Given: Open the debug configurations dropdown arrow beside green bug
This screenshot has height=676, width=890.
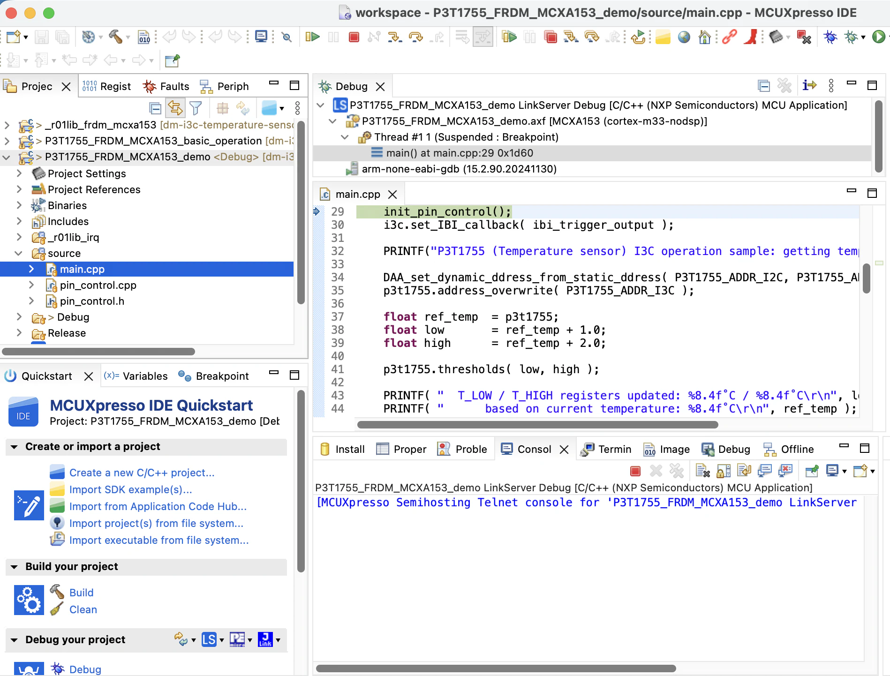Looking at the screenshot, I should (x=863, y=37).
